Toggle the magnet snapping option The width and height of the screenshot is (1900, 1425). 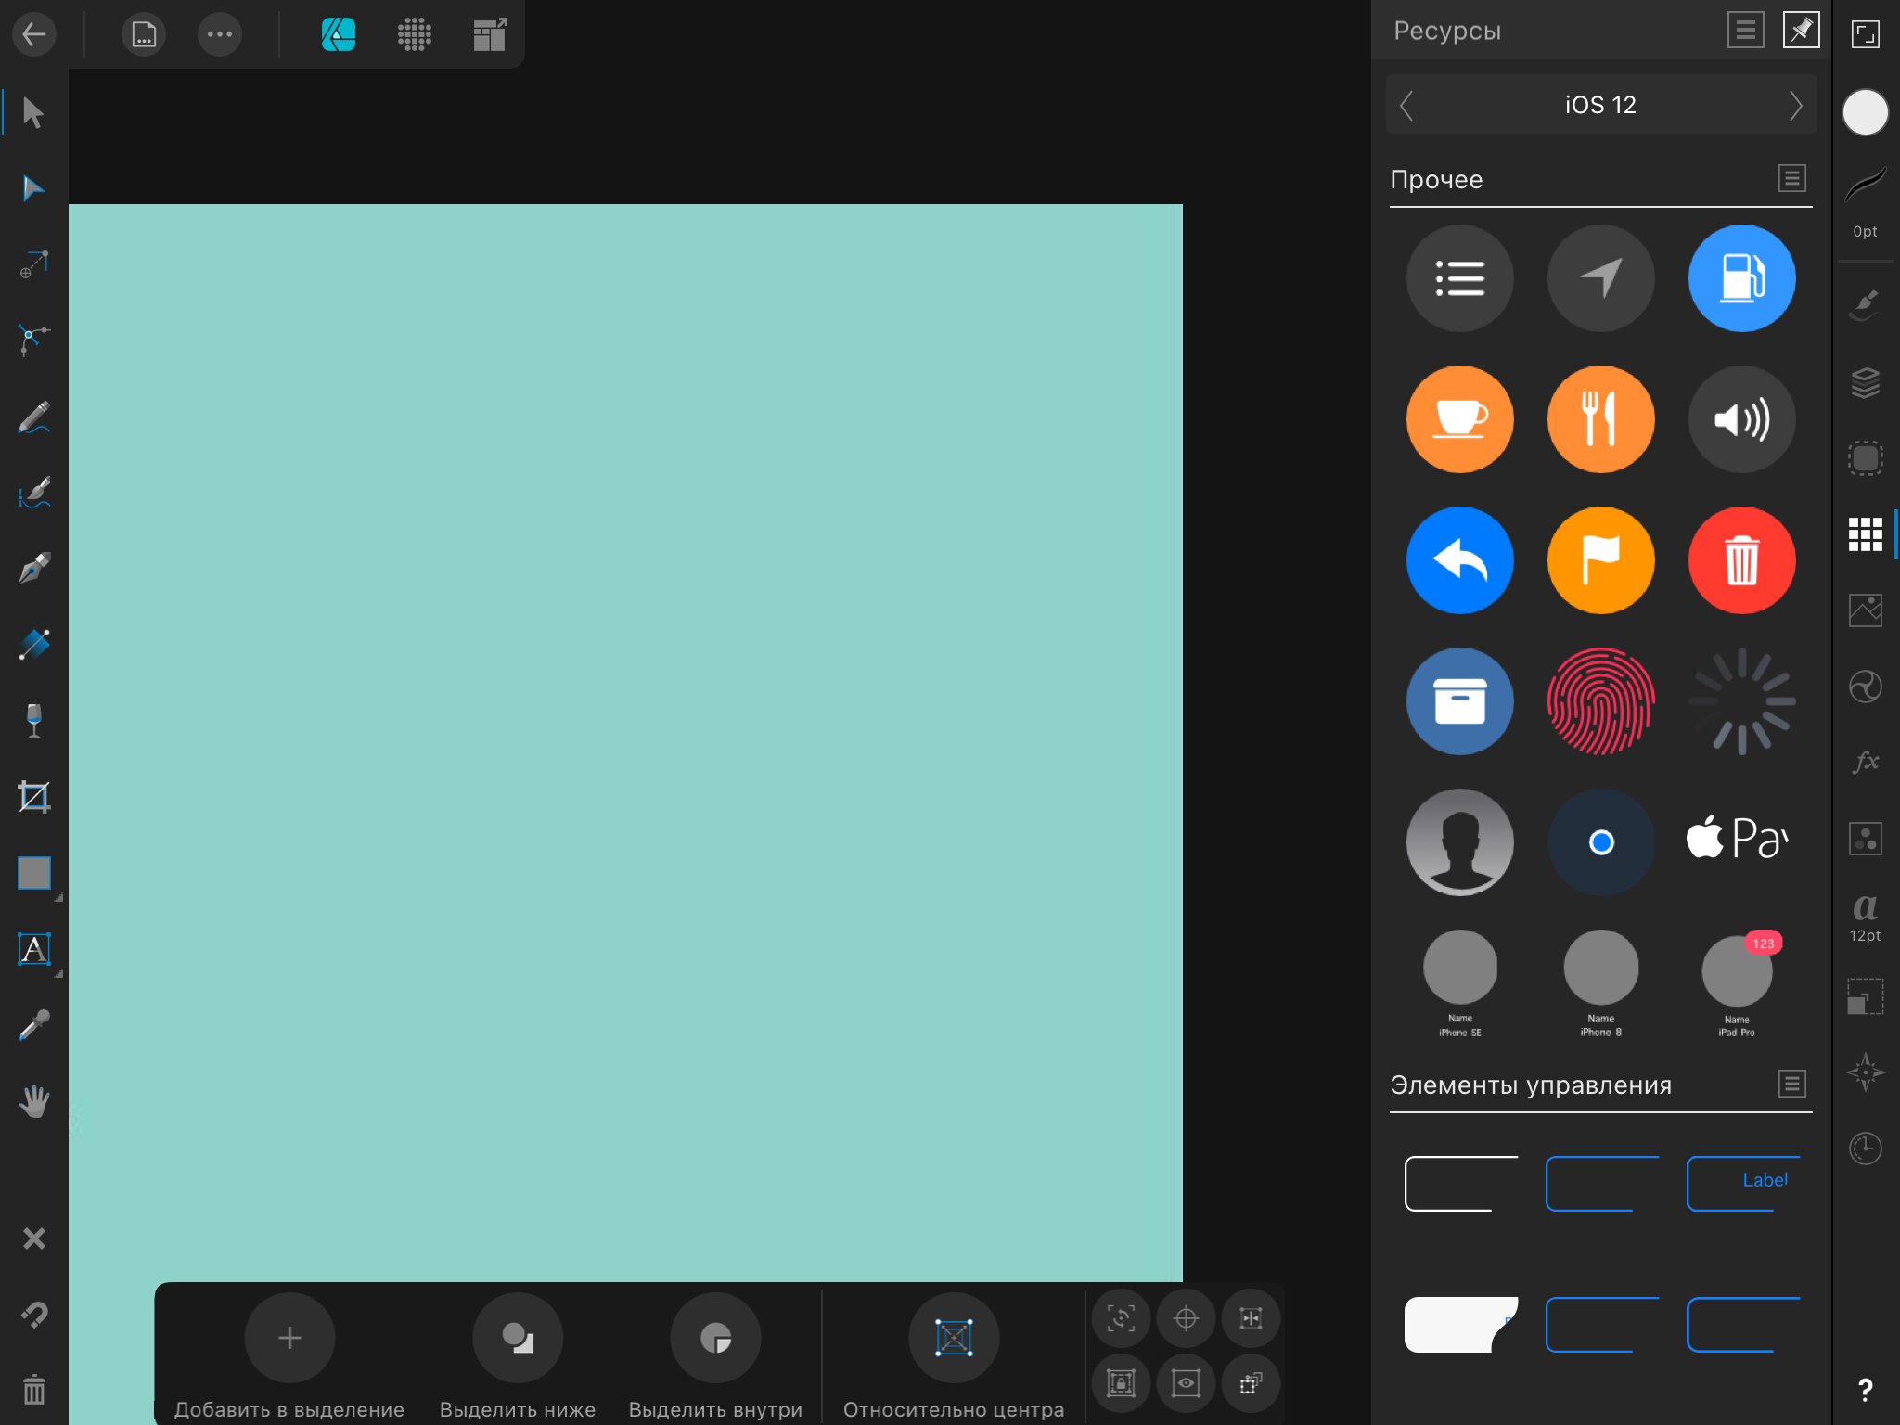33,1315
